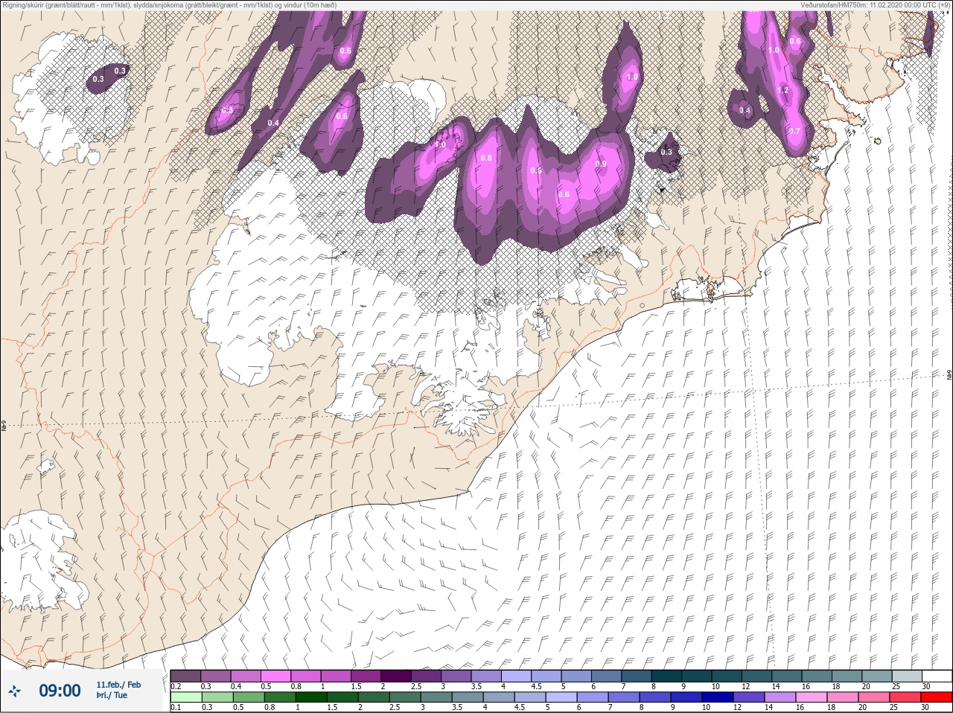Click the '64N' latitude label on left edge
953x713 pixels.
click(4, 427)
